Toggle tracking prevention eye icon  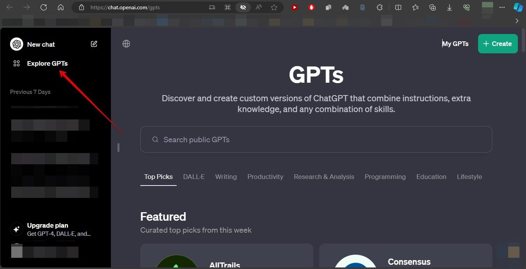[243, 7]
